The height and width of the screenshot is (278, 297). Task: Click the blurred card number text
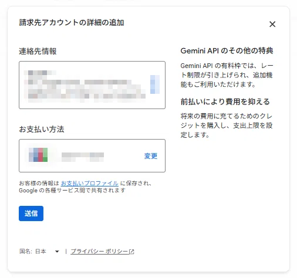coord(83,157)
